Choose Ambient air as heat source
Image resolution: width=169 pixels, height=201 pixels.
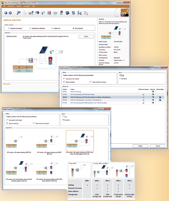click(x=52, y=28)
